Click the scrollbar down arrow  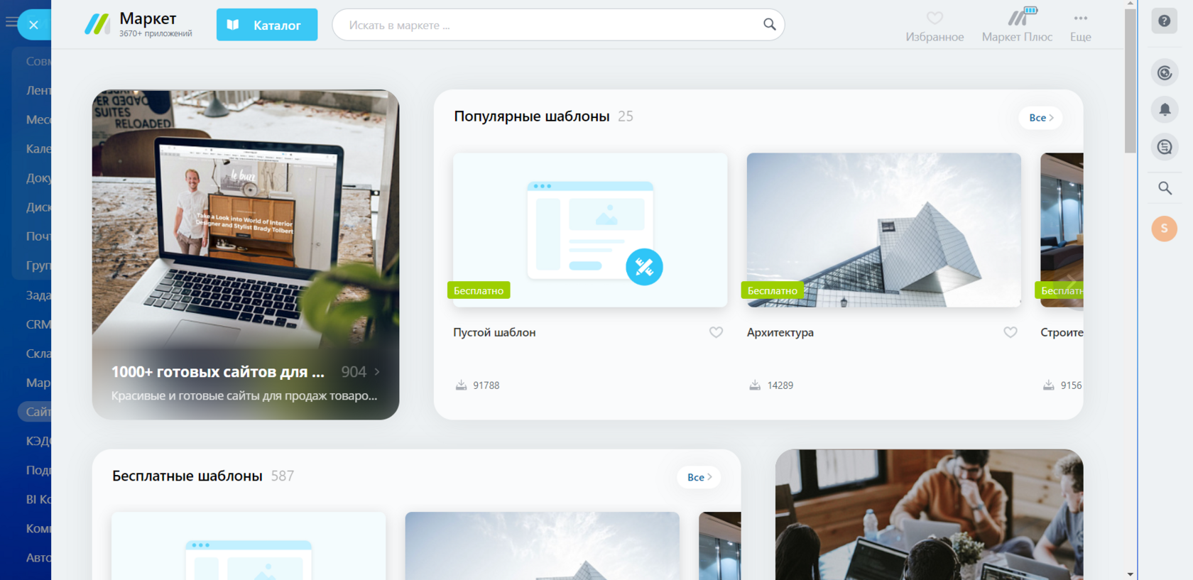point(1131,574)
